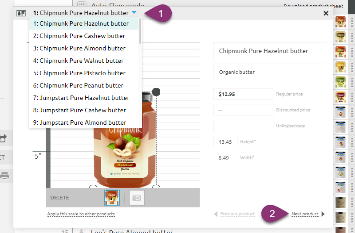Collapse the product selector dropdown arrow

pyautogui.click(x=134, y=13)
